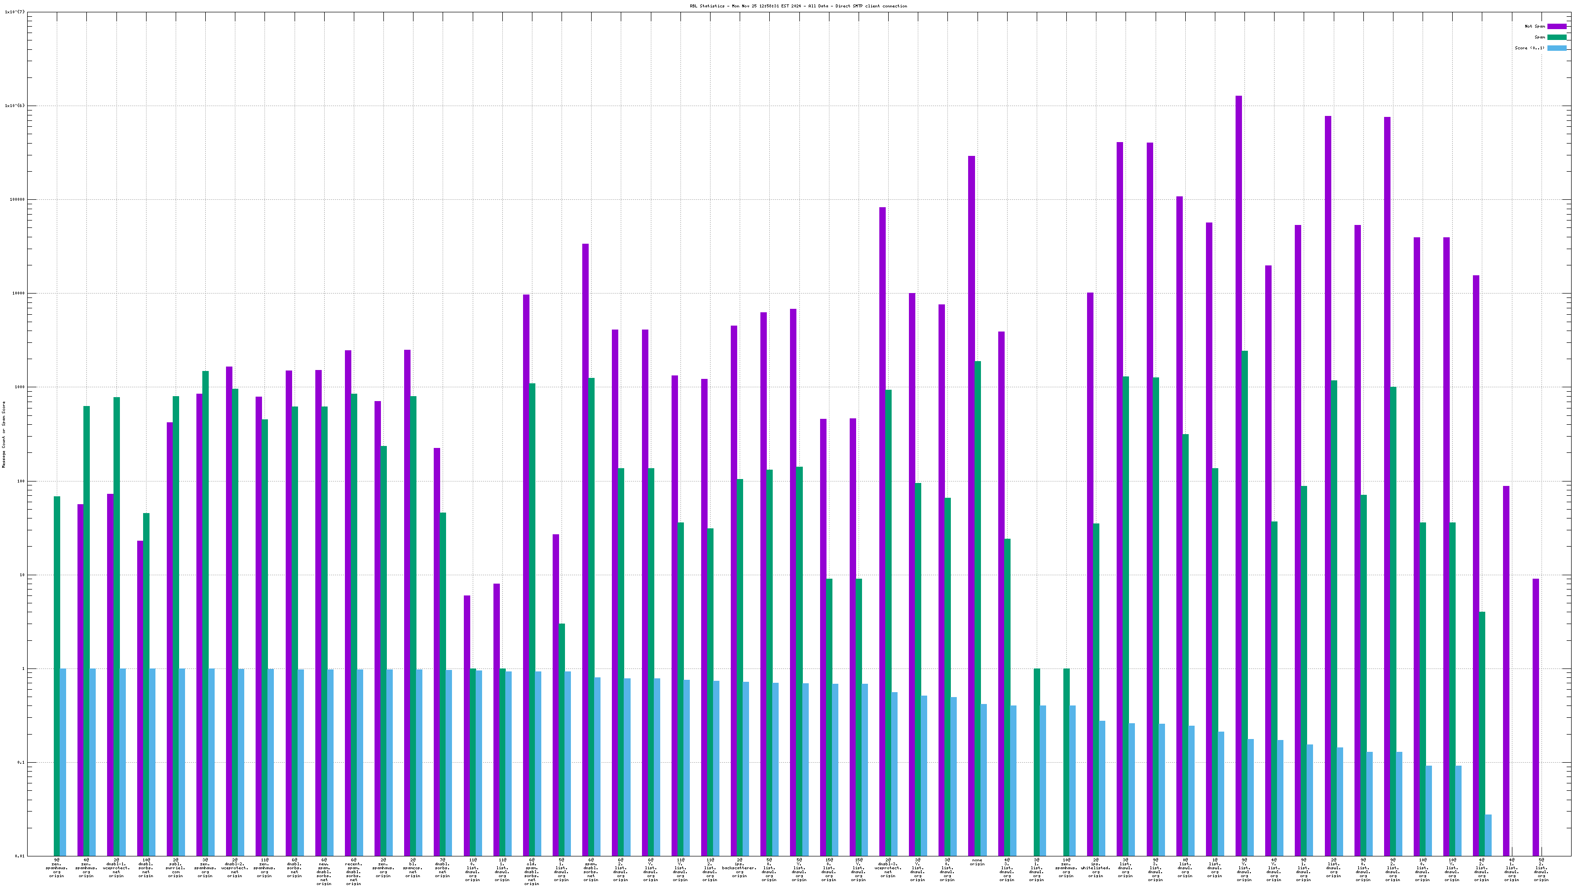Viewport: 1579px width, 888px height.
Task: Click the ips.backscatterer.org origin axis label
Action: click(739, 868)
